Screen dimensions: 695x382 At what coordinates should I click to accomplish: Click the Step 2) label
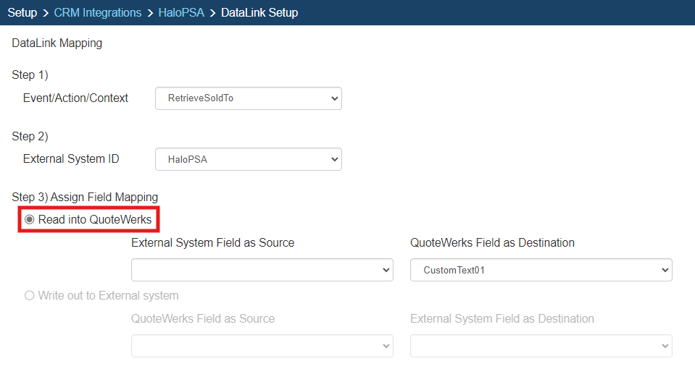coord(30,137)
